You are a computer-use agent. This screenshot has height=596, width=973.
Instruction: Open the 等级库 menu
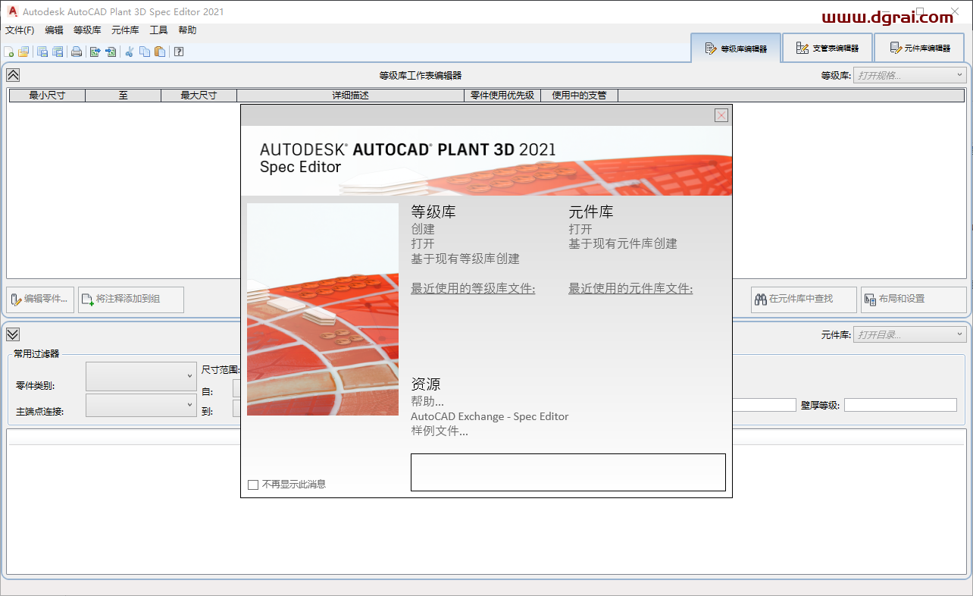(x=87, y=30)
